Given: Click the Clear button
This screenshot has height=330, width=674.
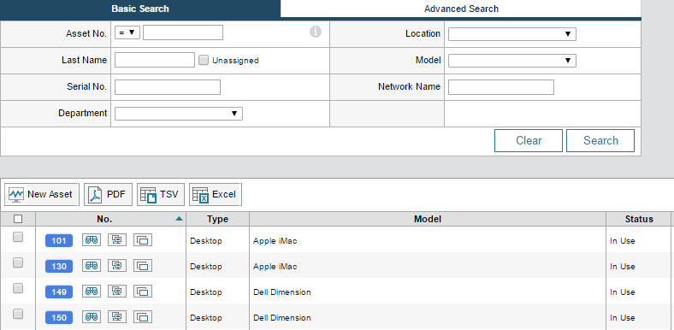Looking at the screenshot, I should click(x=529, y=140).
